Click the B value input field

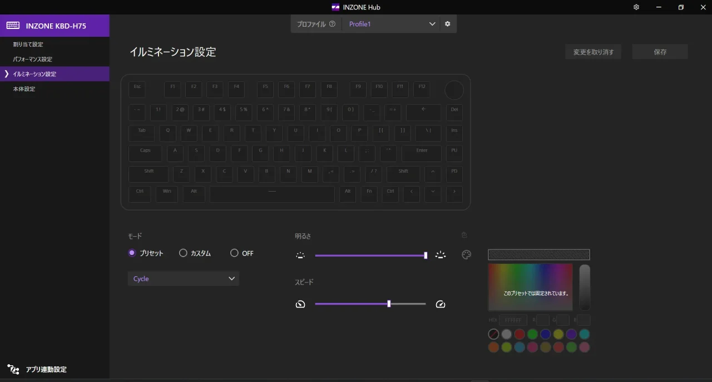point(584,320)
